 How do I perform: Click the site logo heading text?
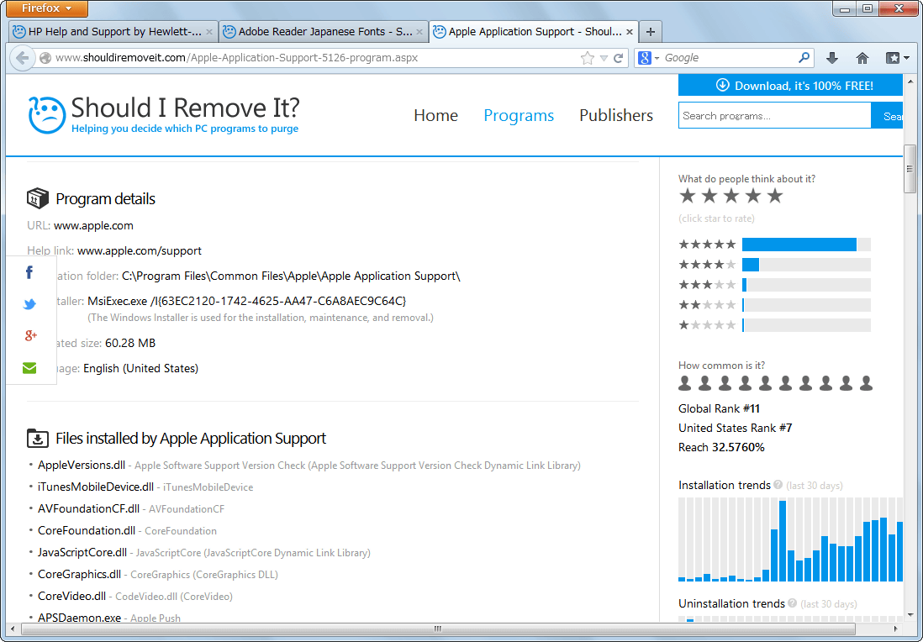tap(186, 108)
